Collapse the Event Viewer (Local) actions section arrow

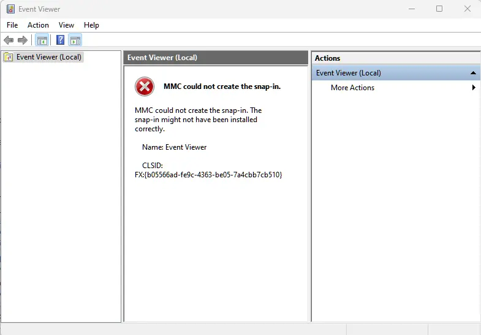tap(473, 73)
